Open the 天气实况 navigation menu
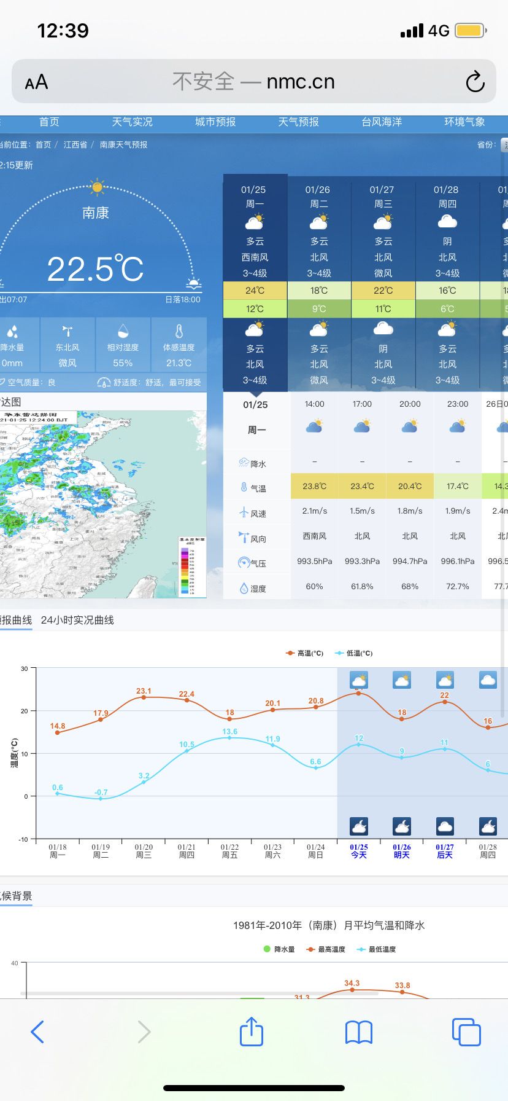Screen dimensions: 508x1101 tap(132, 122)
